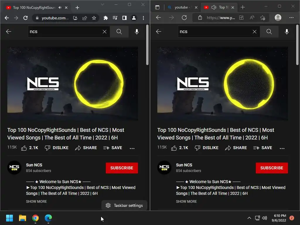Open Chrome's three-dot menu
The image size is (300, 225).
[x=143, y=18]
